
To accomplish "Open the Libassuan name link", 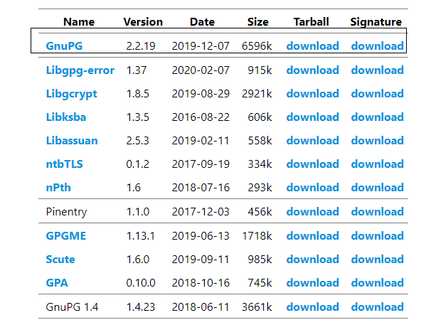I will (x=72, y=141).
